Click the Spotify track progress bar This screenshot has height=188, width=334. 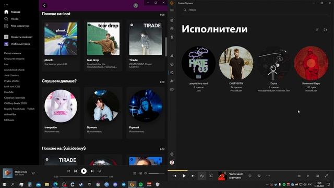[x=83, y=177]
